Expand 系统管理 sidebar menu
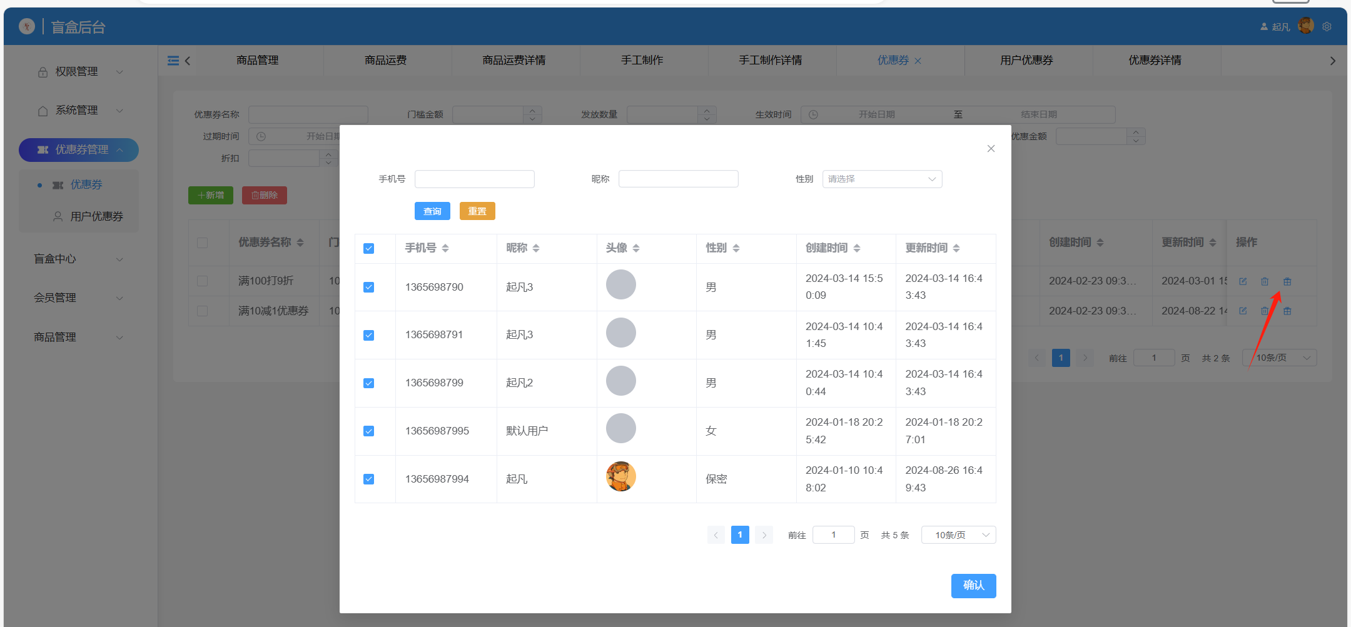 click(x=79, y=111)
